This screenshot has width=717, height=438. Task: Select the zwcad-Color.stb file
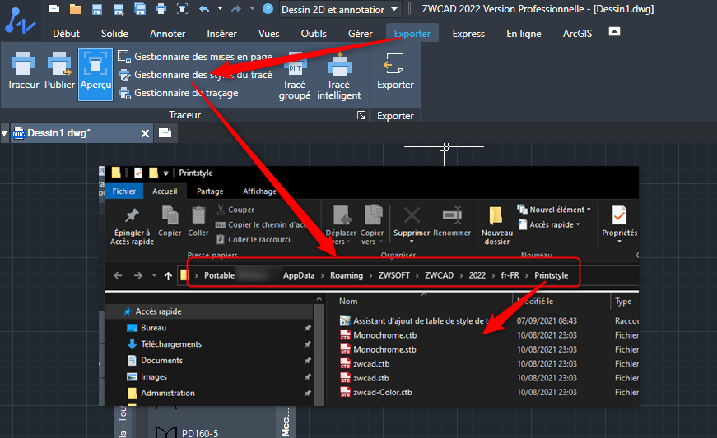click(x=382, y=392)
